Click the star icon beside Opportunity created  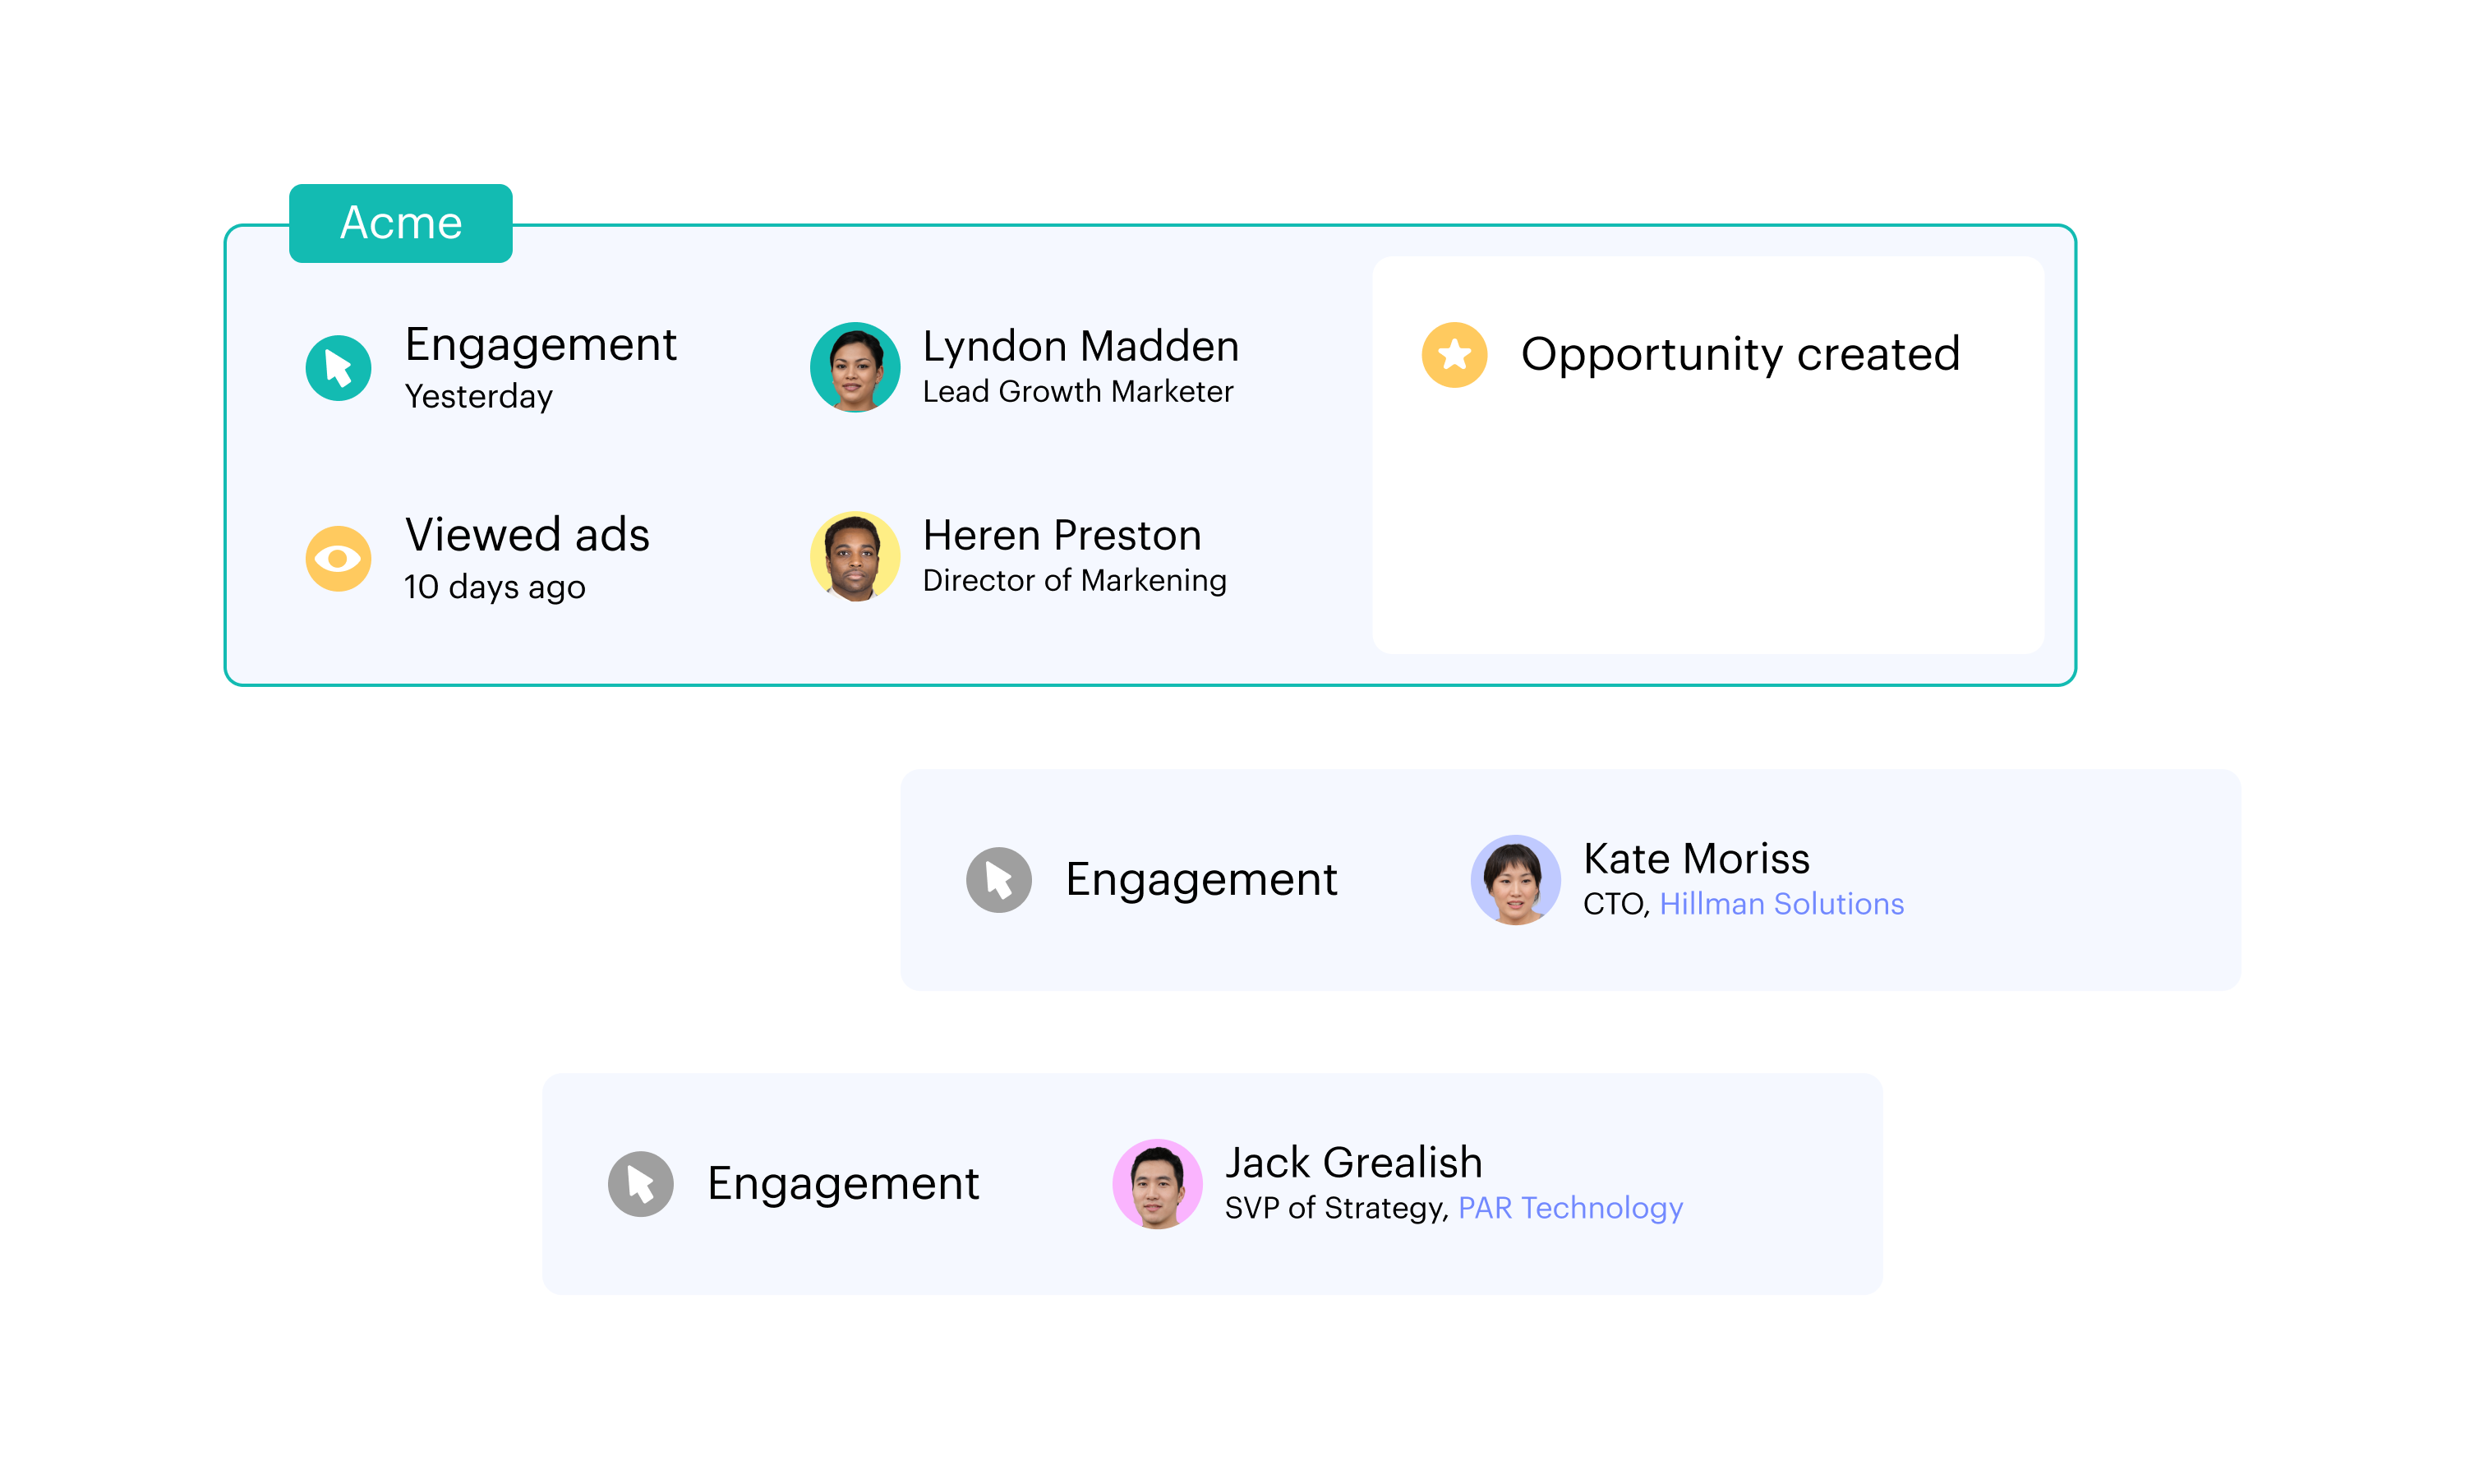[1454, 355]
